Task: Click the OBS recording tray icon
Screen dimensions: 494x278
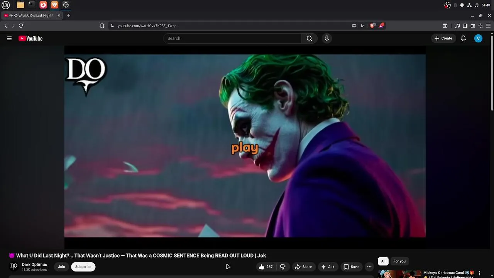Action: click(447, 5)
